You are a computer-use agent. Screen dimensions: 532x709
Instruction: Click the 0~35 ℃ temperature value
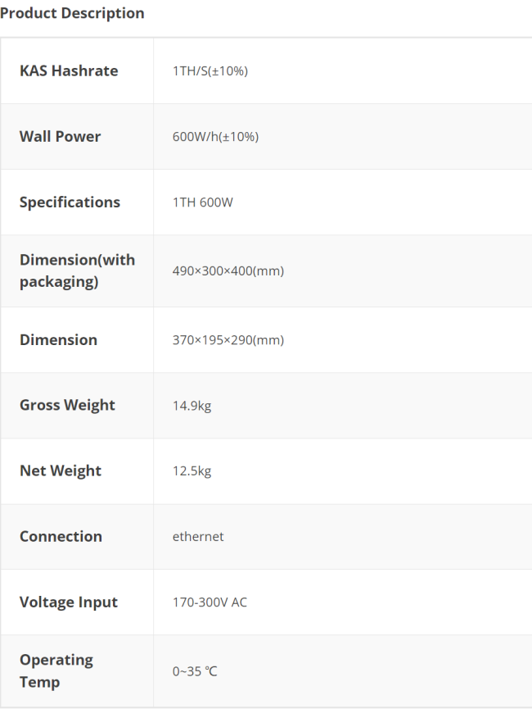click(195, 671)
